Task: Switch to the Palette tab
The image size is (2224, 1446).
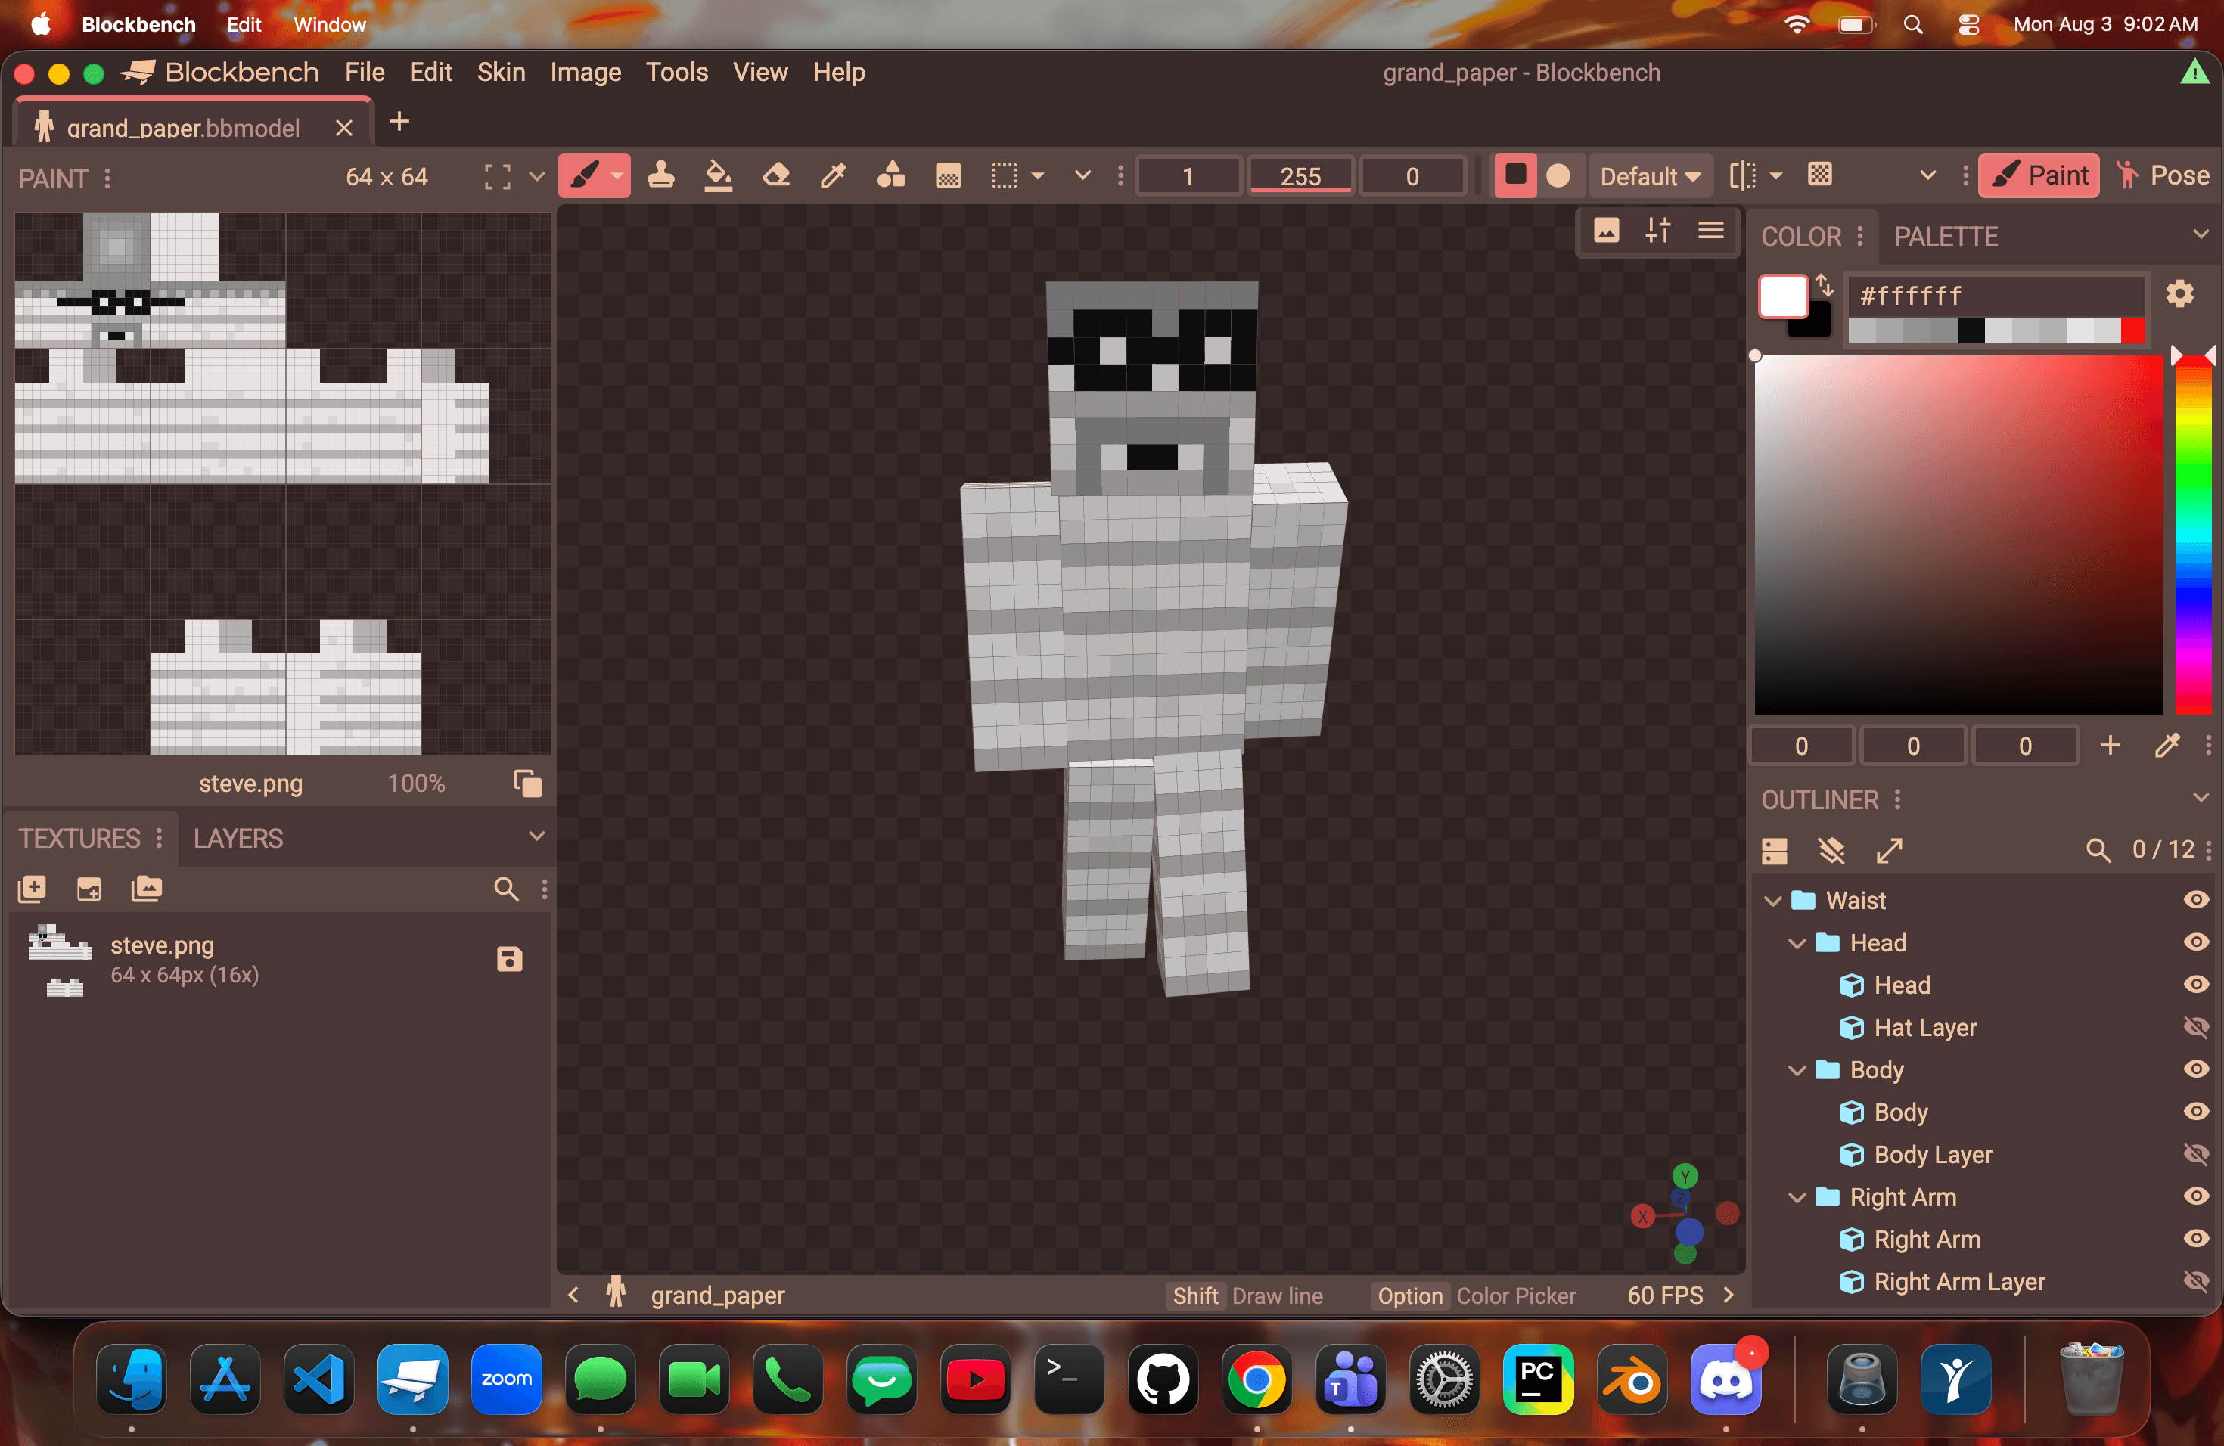Action: tap(1946, 236)
